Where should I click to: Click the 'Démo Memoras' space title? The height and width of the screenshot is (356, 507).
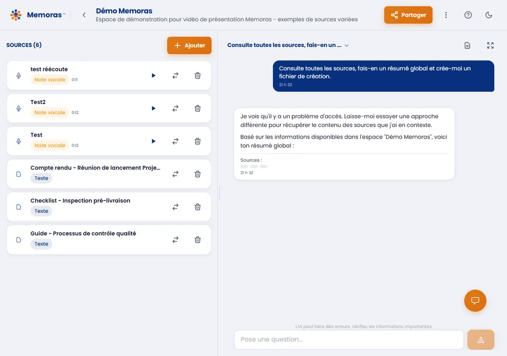tap(124, 11)
